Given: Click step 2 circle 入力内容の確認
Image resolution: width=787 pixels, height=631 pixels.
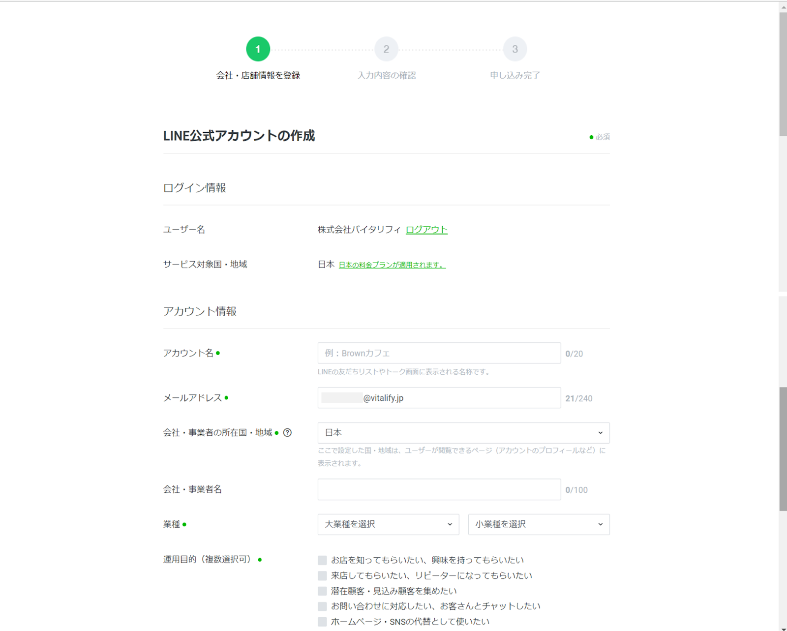Looking at the screenshot, I should pyautogui.click(x=386, y=49).
